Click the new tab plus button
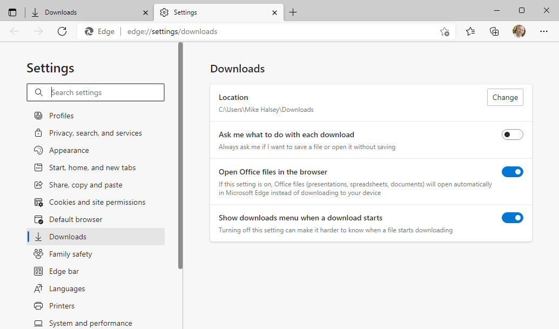 [x=293, y=12]
